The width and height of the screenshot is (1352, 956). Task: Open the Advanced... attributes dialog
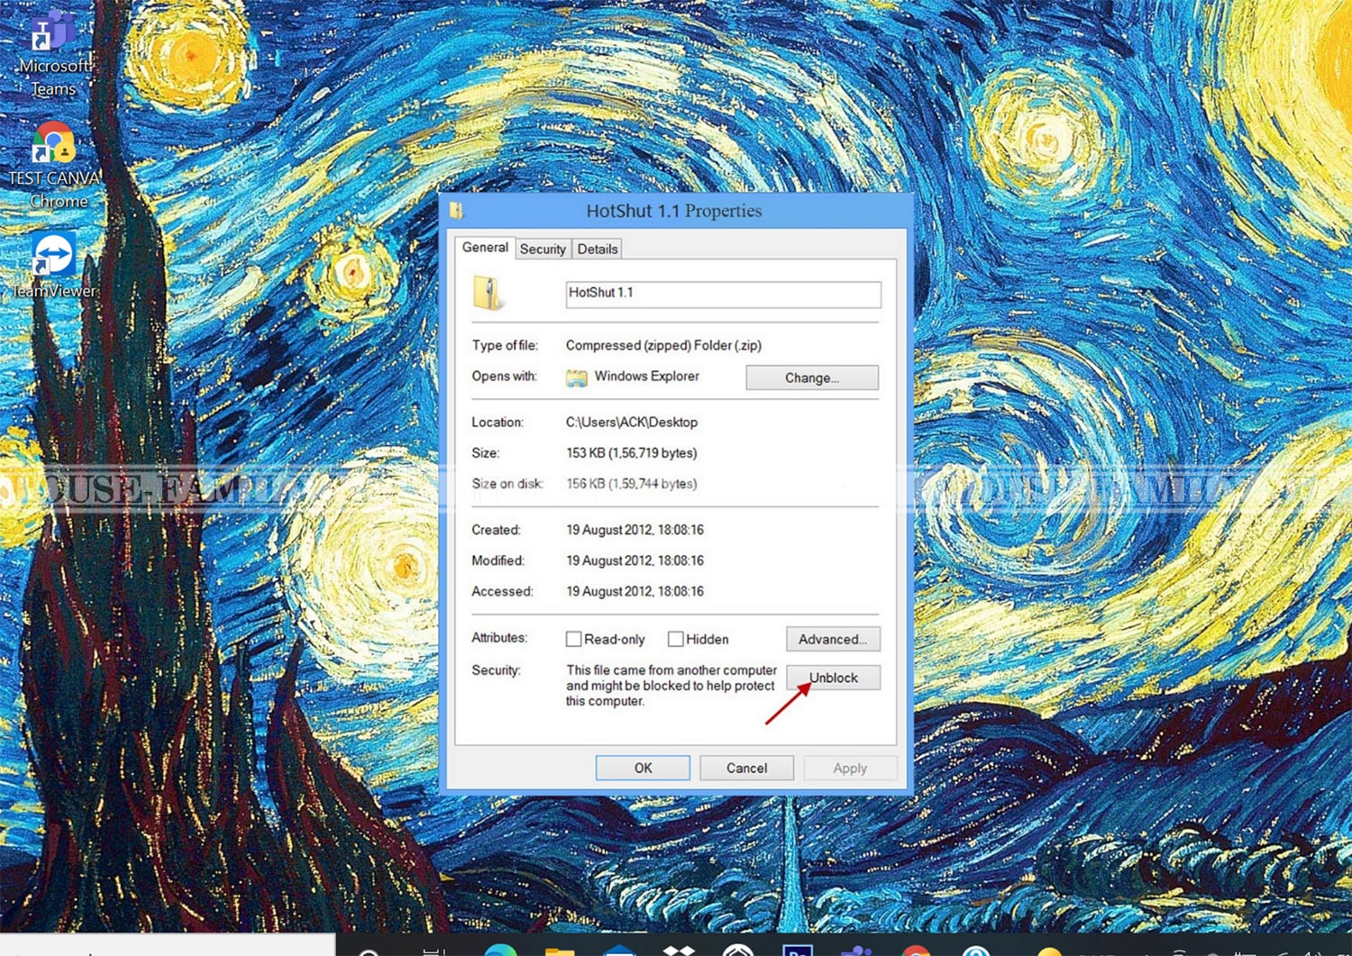pyautogui.click(x=833, y=639)
